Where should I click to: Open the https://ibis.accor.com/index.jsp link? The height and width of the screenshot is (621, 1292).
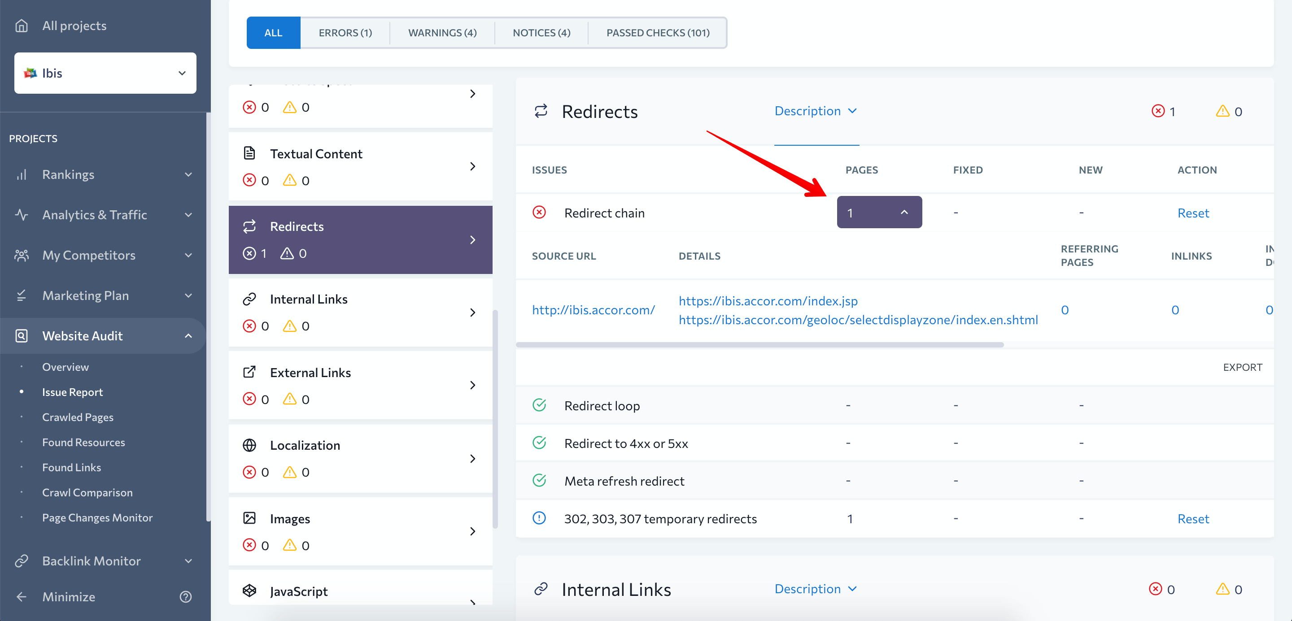click(768, 301)
